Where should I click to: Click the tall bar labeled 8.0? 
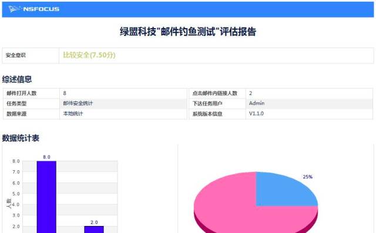(x=46, y=197)
